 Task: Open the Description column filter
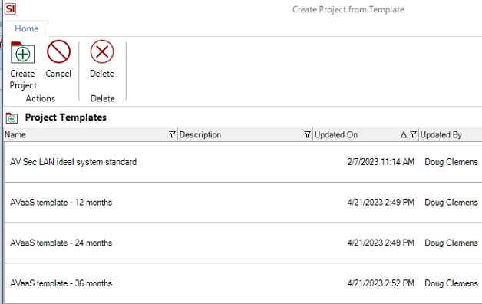pos(307,134)
